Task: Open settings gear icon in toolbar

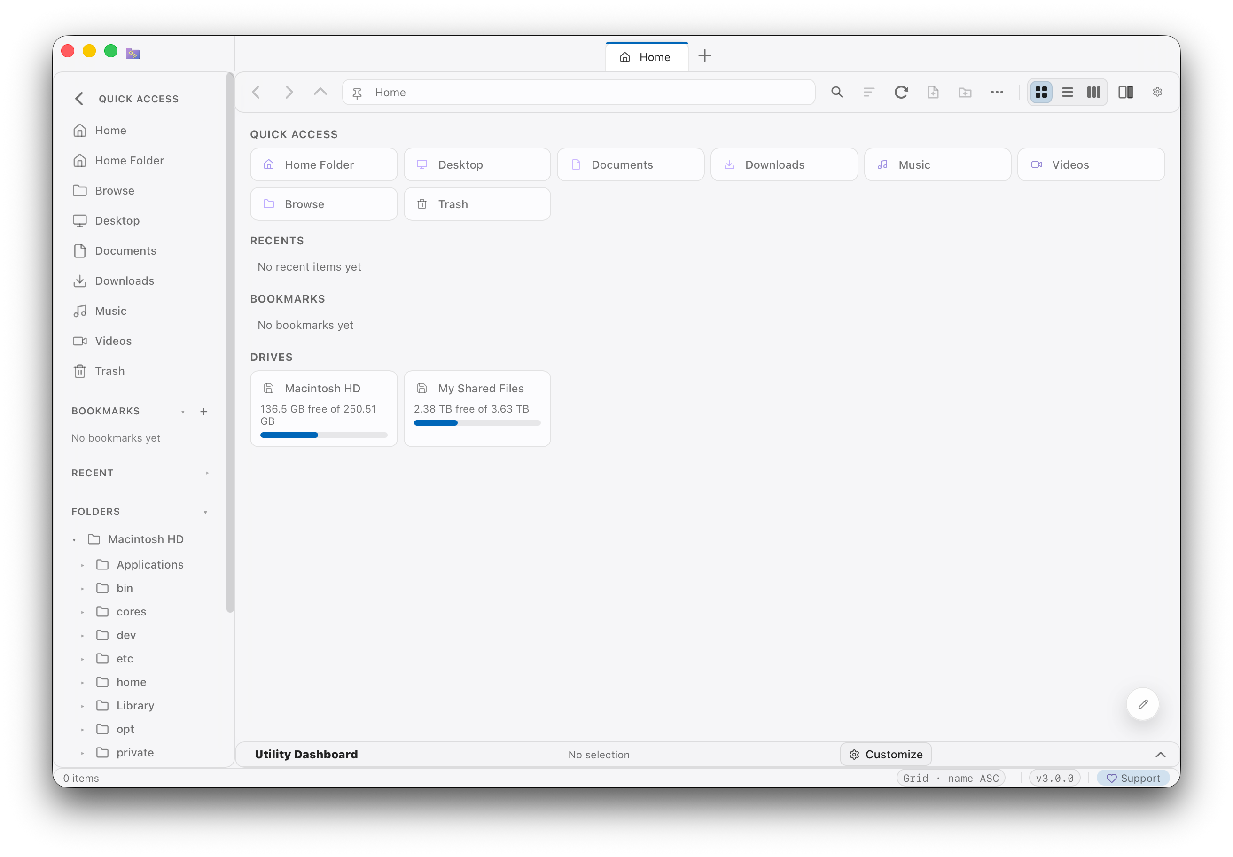Action: tap(1158, 93)
